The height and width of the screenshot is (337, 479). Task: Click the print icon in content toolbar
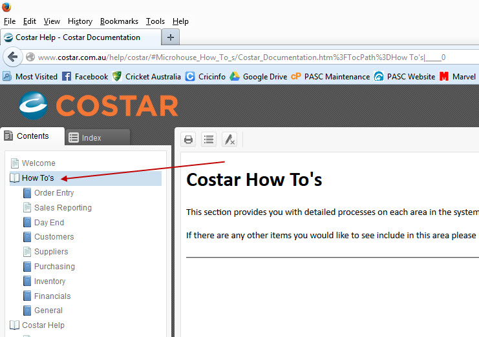pyautogui.click(x=189, y=139)
